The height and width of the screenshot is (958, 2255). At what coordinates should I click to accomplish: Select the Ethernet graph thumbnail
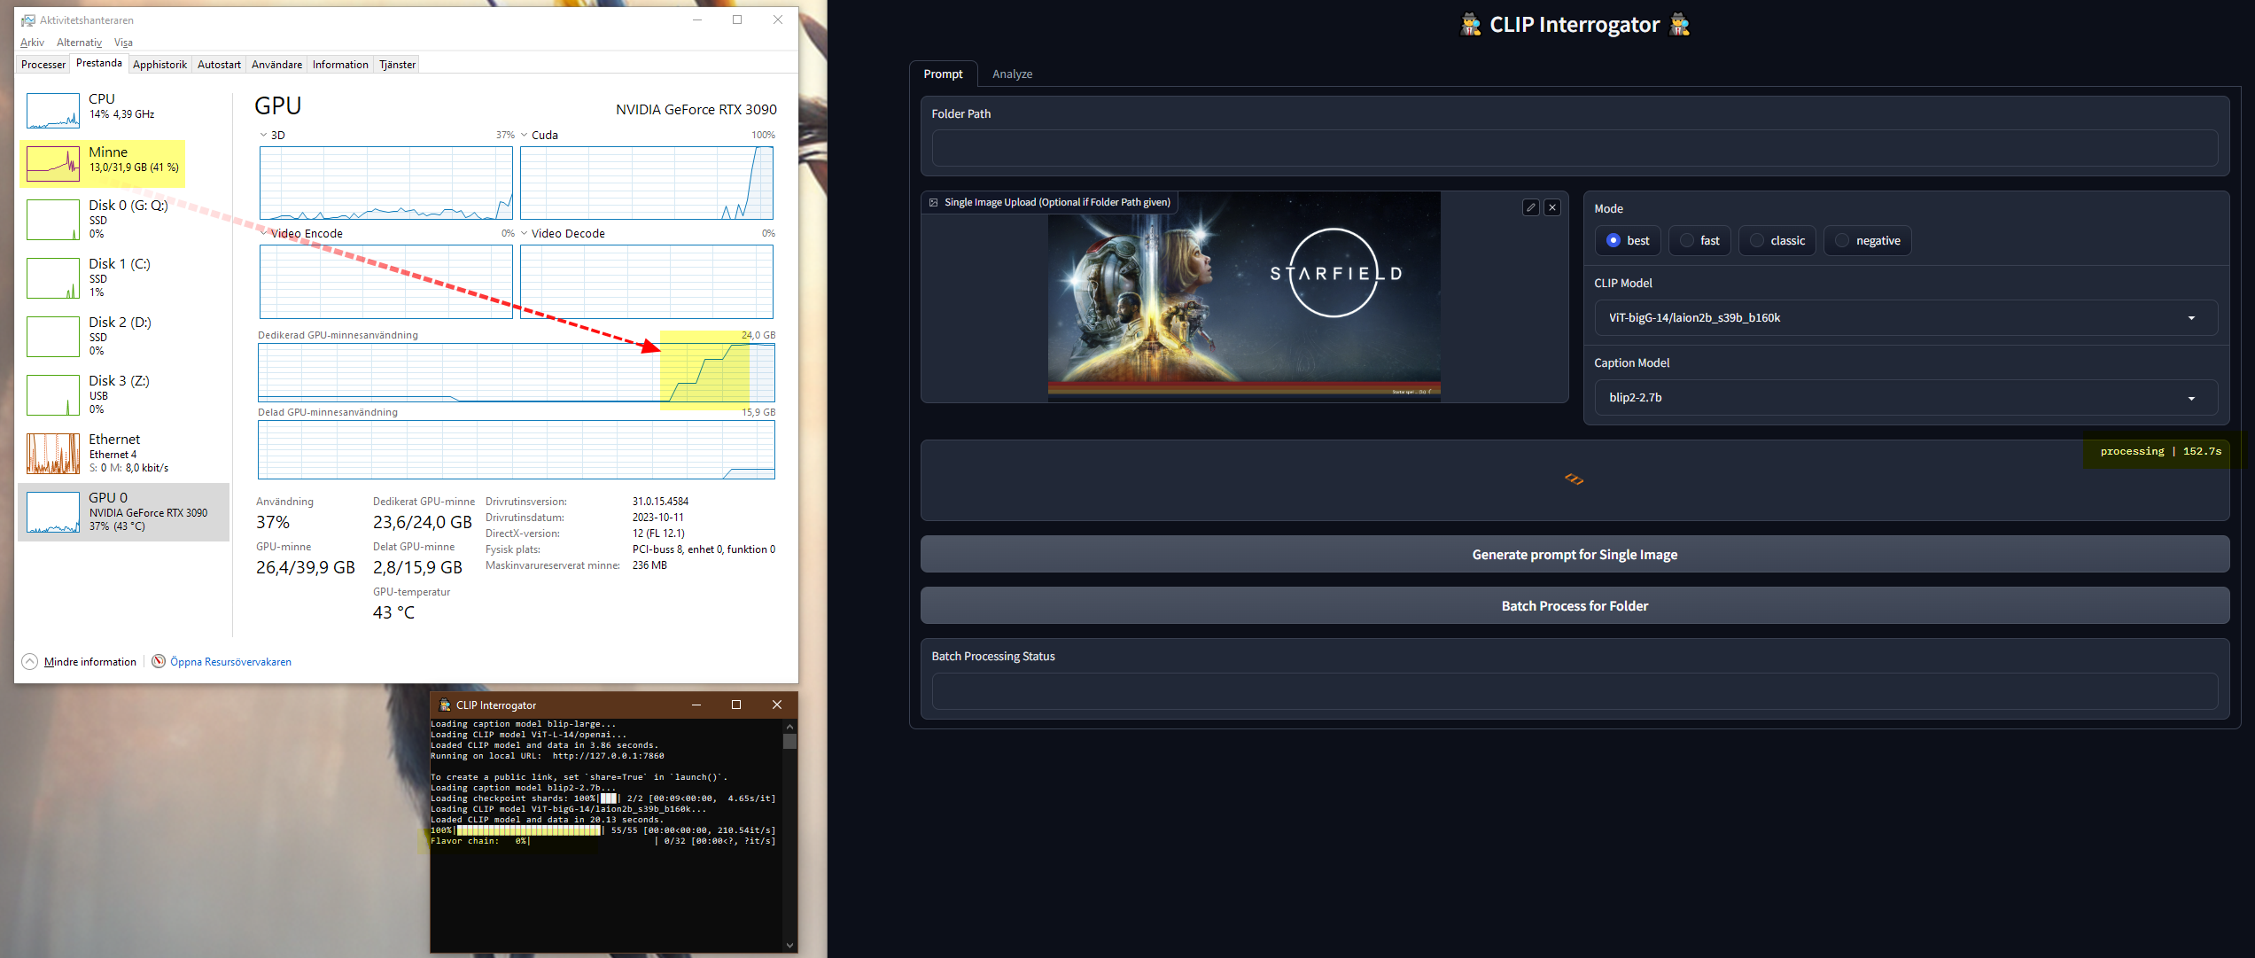pos(53,454)
